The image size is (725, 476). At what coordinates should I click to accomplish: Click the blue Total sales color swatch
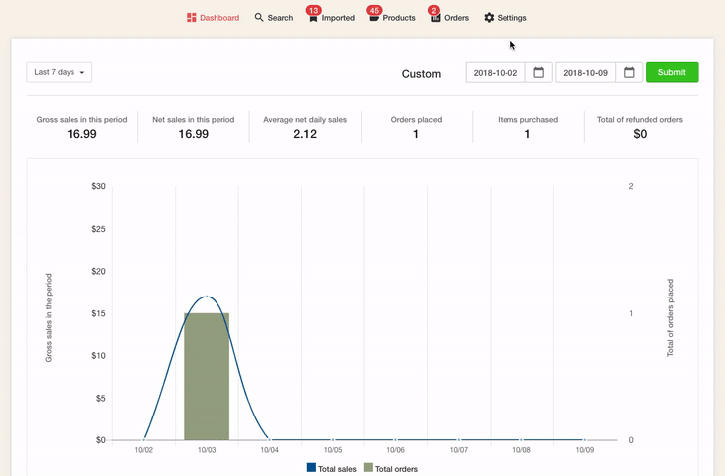pyautogui.click(x=312, y=468)
